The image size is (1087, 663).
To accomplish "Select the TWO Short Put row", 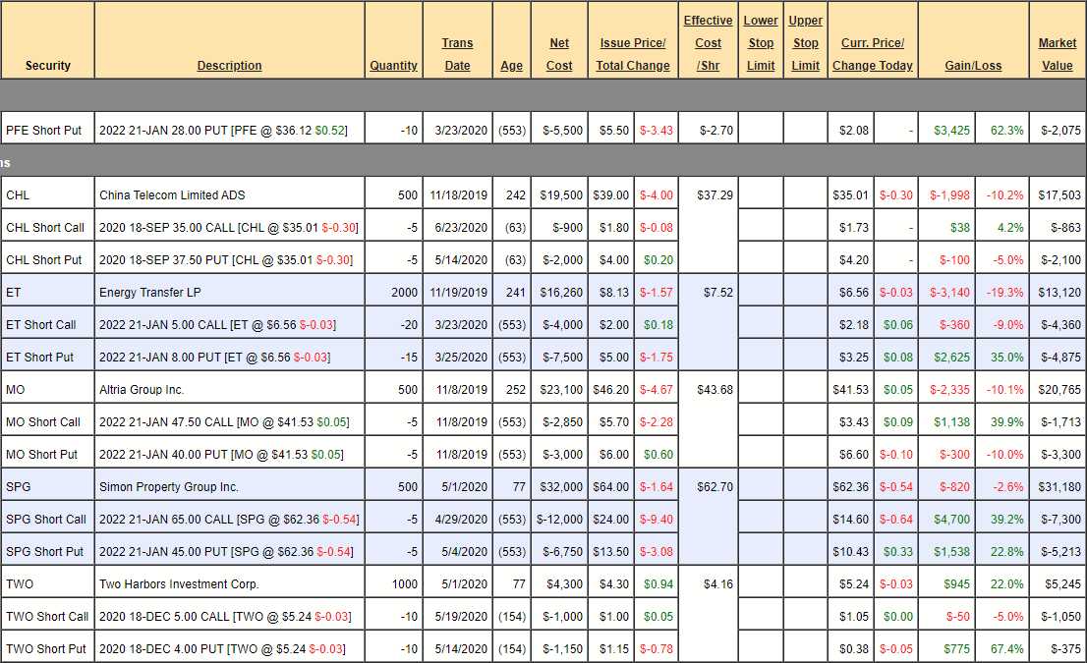I will [46, 649].
